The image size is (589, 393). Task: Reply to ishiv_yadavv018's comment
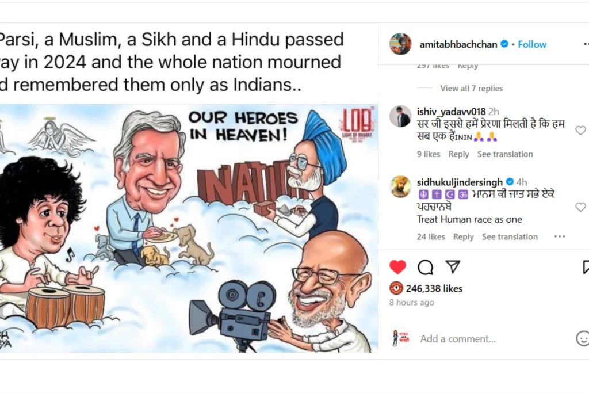[x=458, y=154]
